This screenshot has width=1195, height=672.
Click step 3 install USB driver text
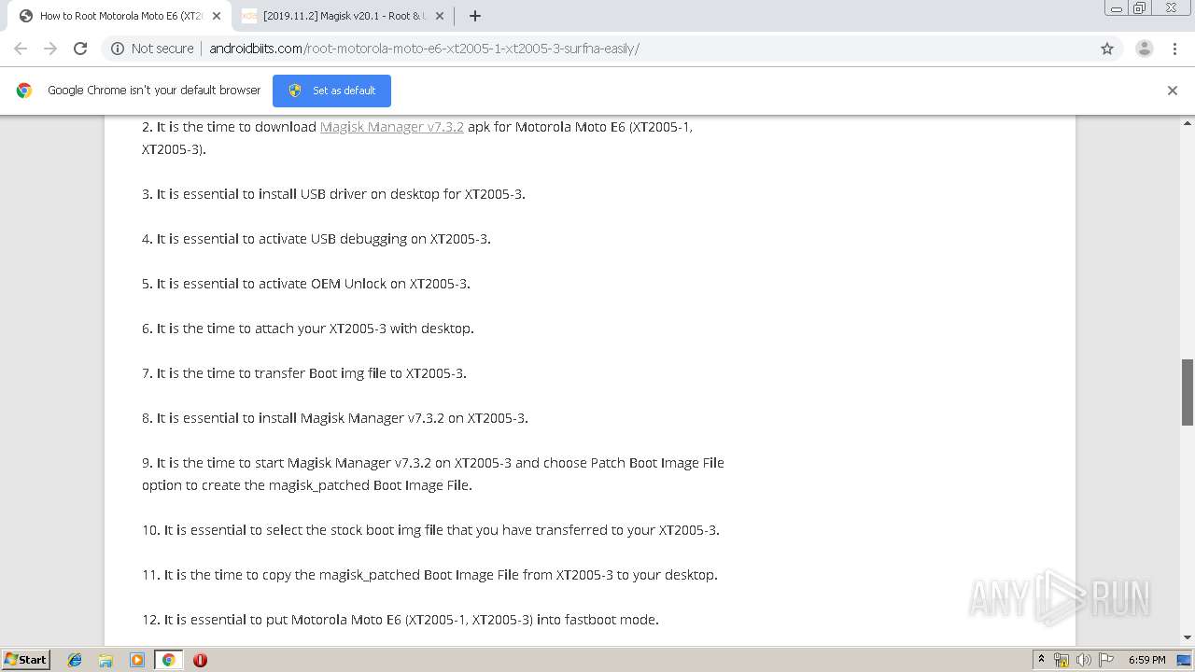(x=333, y=194)
